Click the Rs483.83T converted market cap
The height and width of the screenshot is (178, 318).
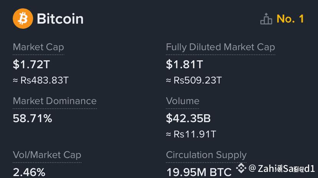[x=41, y=81]
